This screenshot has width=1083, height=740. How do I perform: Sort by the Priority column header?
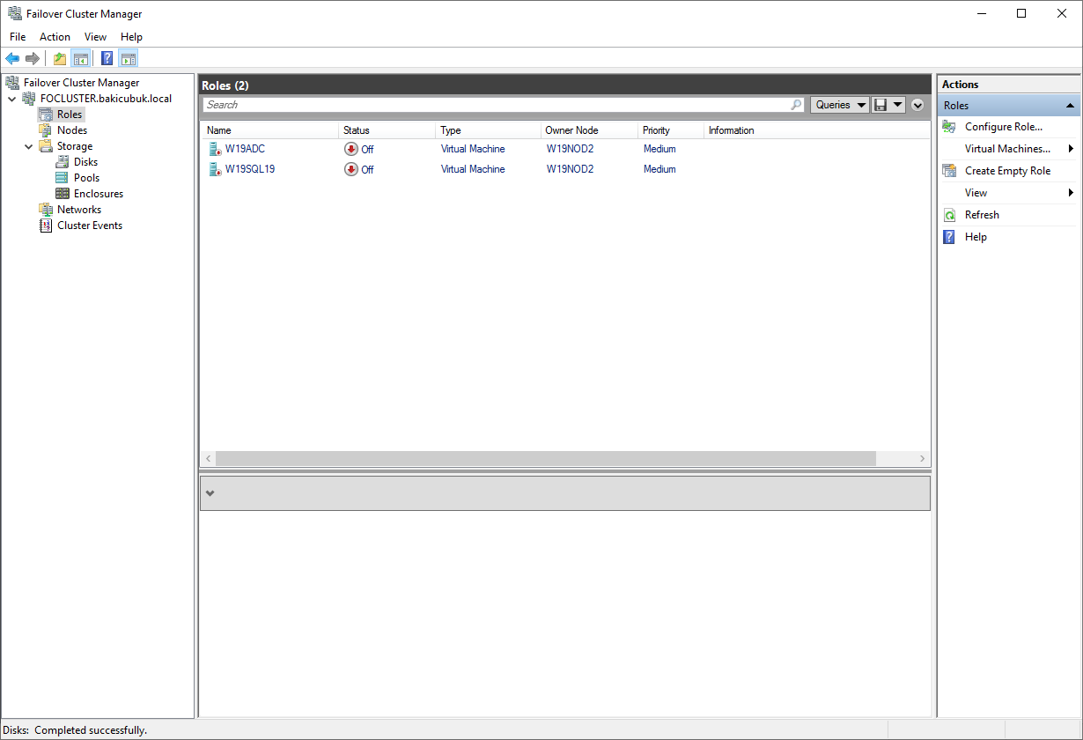(671, 130)
